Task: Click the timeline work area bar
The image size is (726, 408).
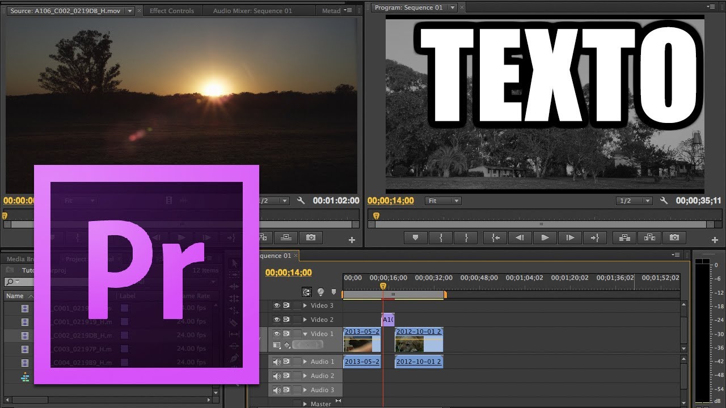Action: coord(394,295)
